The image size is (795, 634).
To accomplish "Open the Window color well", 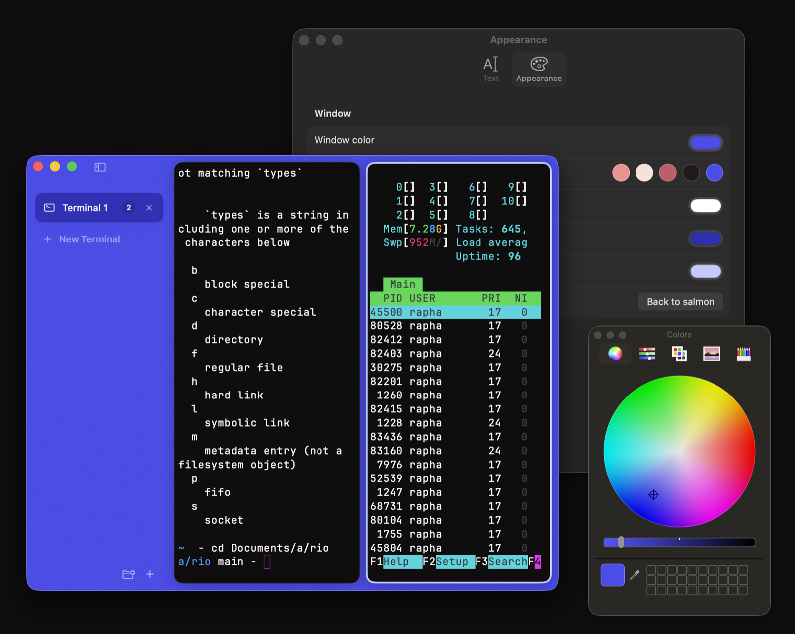I will pos(706,143).
